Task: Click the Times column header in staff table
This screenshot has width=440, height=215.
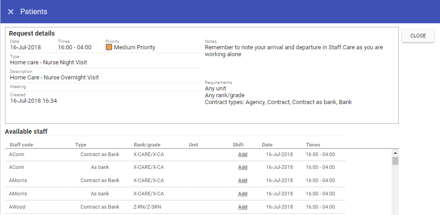Action: [x=314, y=145]
